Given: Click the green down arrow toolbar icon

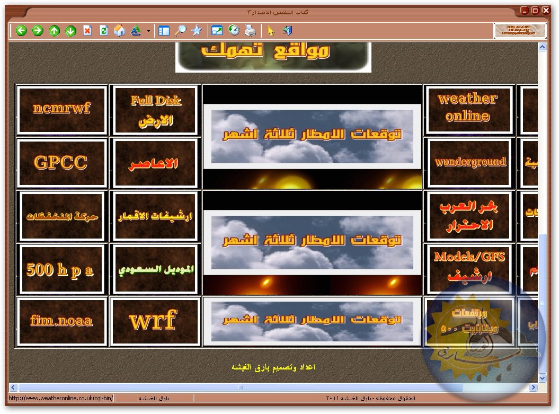Looking at the screenshot, I should 70,31.
